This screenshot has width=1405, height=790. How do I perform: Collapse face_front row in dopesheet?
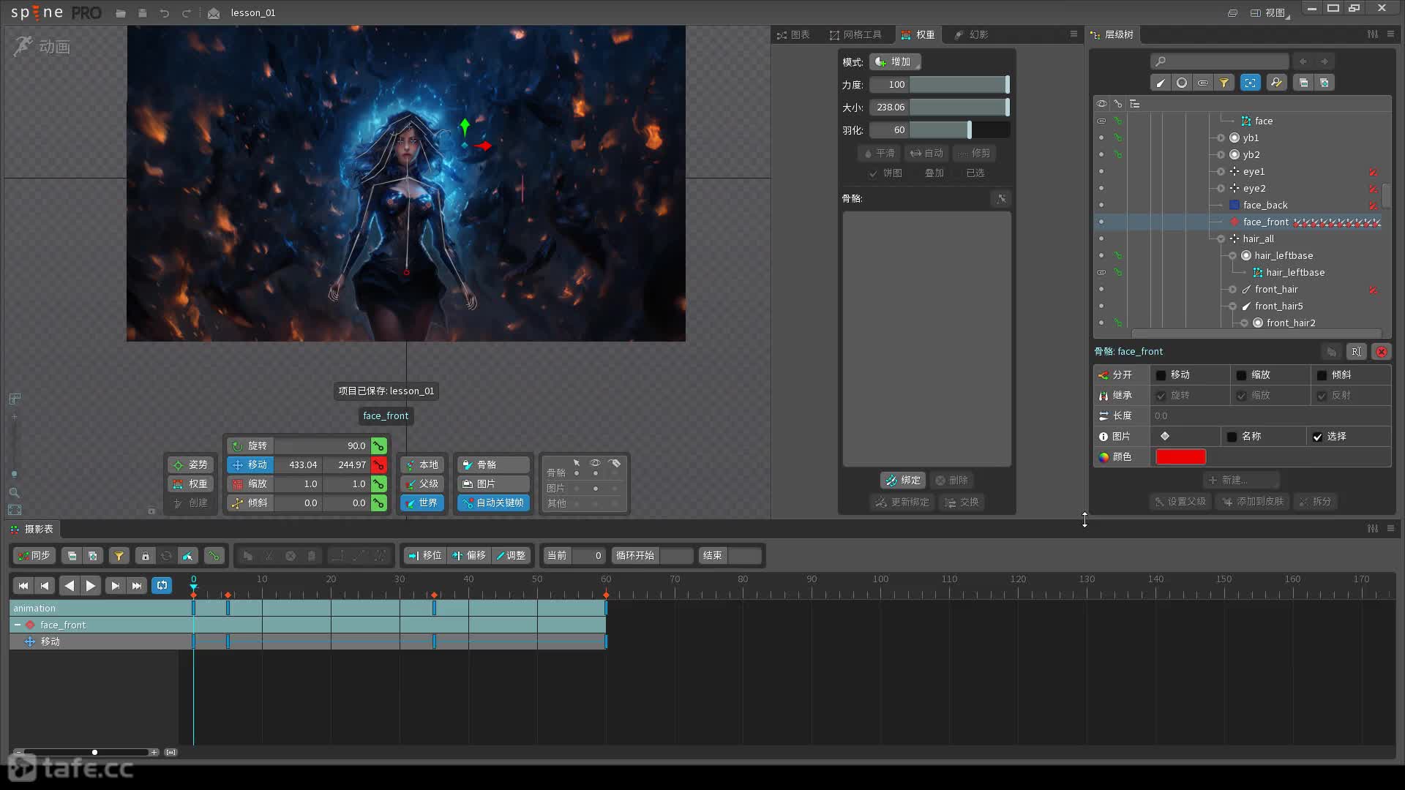[x=18, y=625]
